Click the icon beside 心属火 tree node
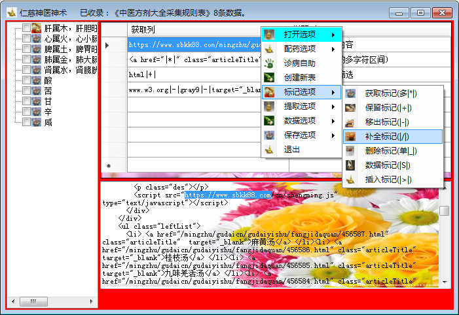Image resolution: width=459 pixels, height=315 pixels. coord(36,39)
